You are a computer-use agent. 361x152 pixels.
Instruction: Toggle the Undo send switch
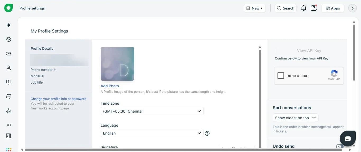click(x=340, y=146)
